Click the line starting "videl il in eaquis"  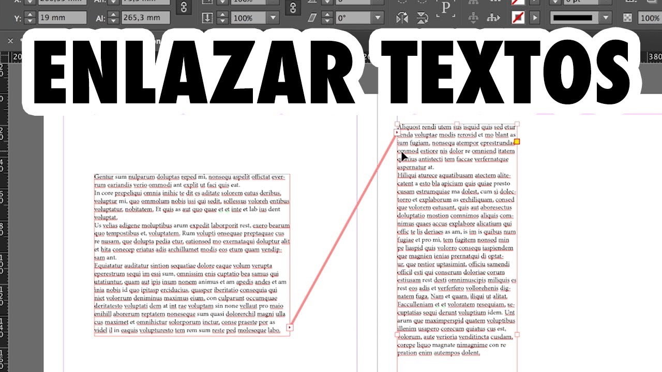pyautogui.click(x=187, y=331)
